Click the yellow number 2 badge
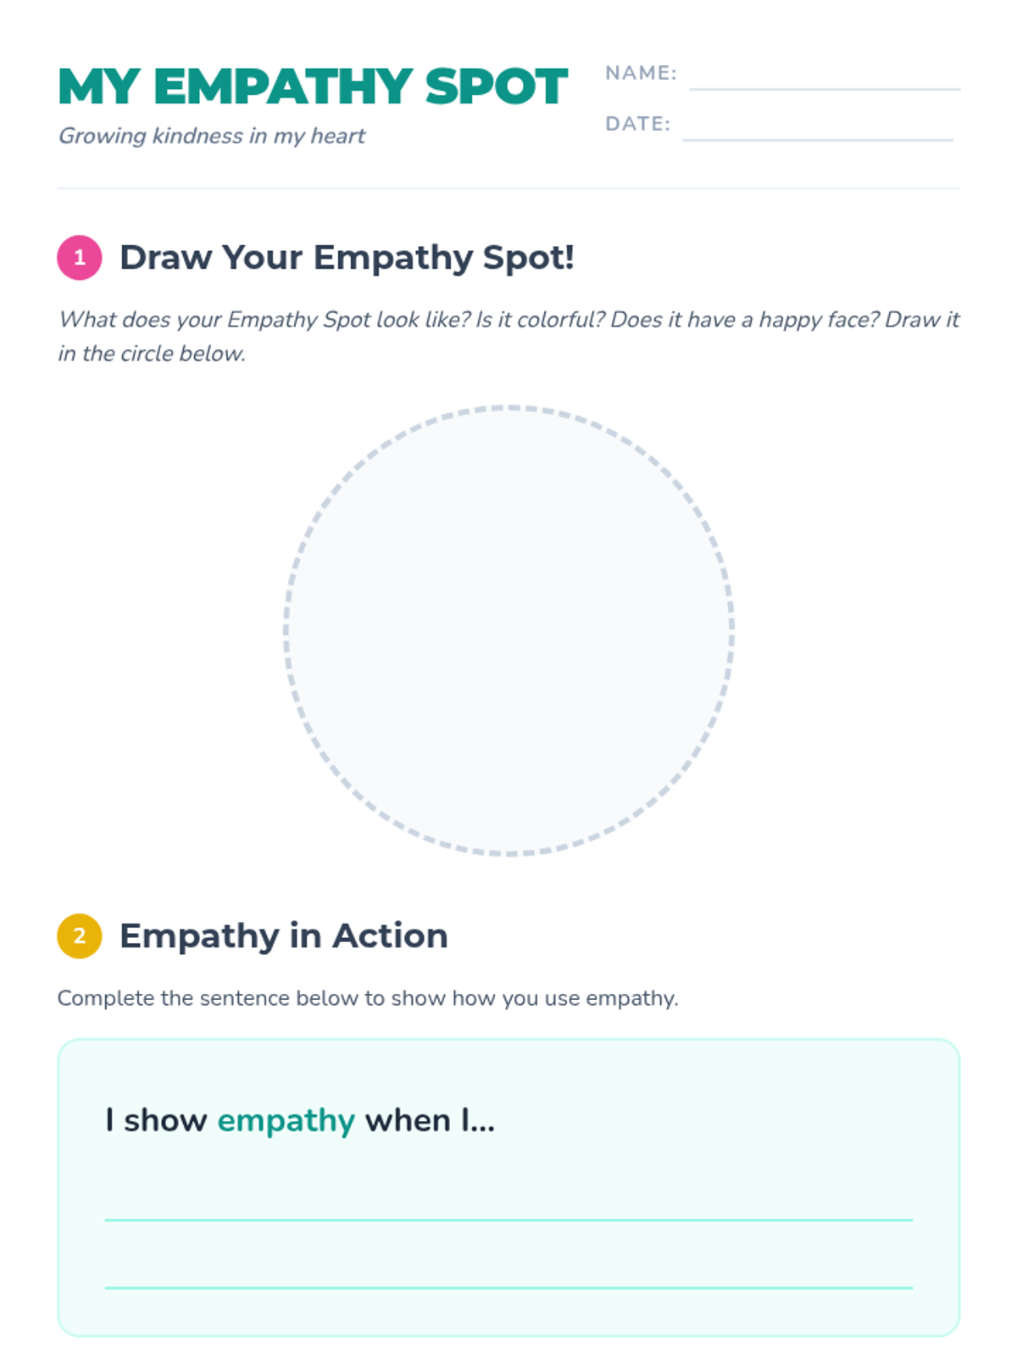This screenshot has width=1017, height=1357. pos(80,936)
